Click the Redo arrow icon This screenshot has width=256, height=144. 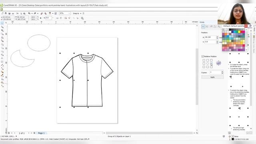click(35, 13)
